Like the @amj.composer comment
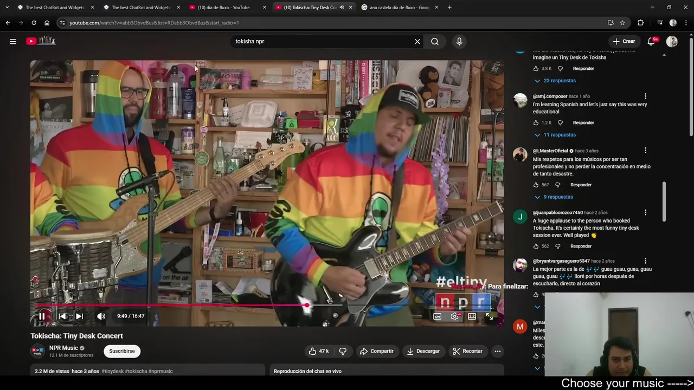The image size is (694, 390). tap(536, 123)
